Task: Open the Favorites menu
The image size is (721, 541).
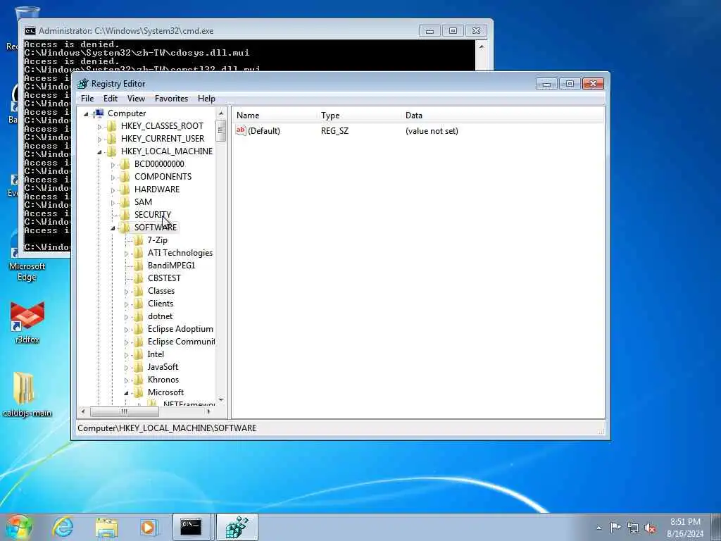Action: pos(172,99)
